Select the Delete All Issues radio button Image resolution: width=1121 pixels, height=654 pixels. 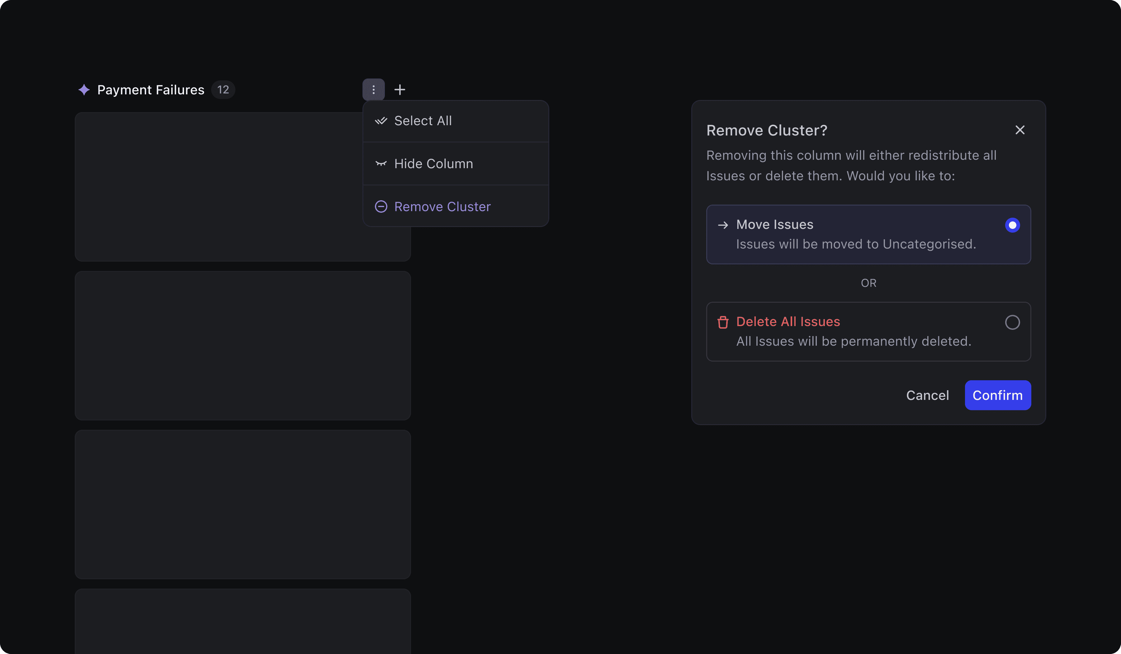pos(1012,323)
